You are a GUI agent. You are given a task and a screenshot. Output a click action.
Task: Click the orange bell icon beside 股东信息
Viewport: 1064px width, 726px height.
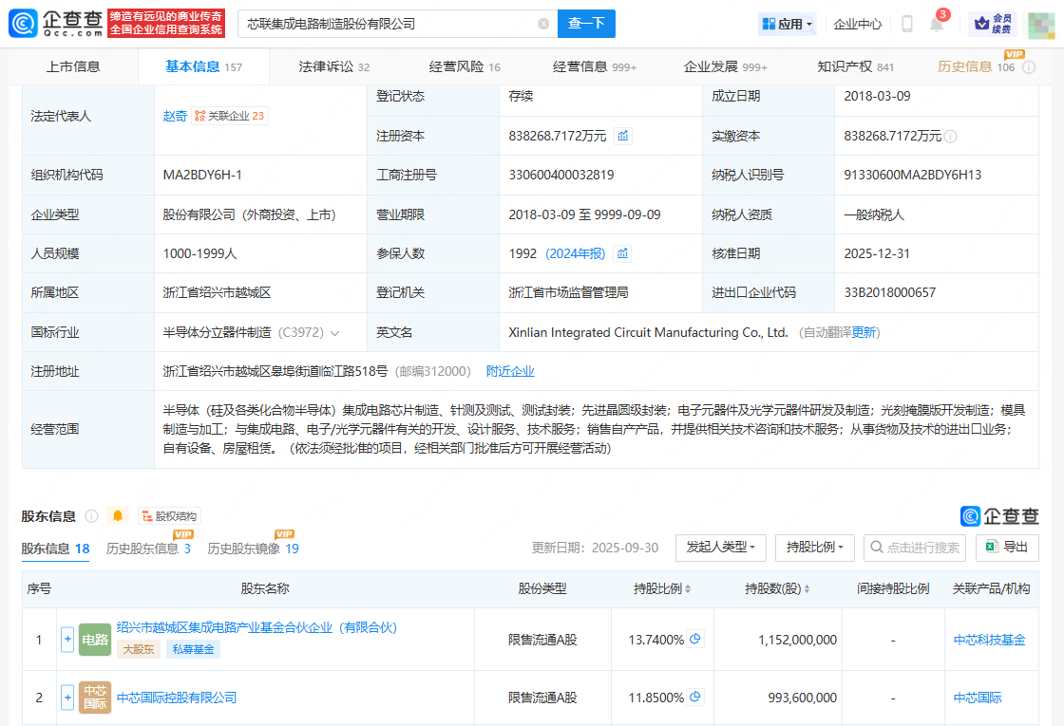point(118,516)
